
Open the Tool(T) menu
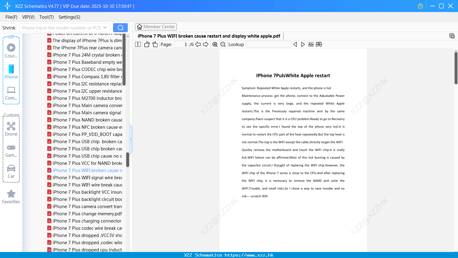coord(47,17)
